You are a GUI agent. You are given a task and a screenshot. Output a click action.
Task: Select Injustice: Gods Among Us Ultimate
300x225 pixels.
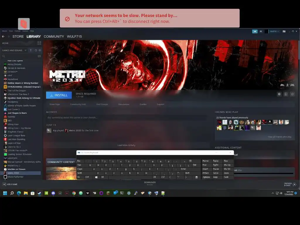click(x=22, y=98)
